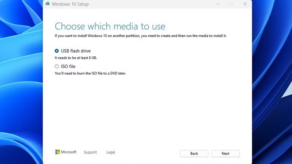Minimize the Windows 10 Setup window
The image size is (292, 164).
218,4
